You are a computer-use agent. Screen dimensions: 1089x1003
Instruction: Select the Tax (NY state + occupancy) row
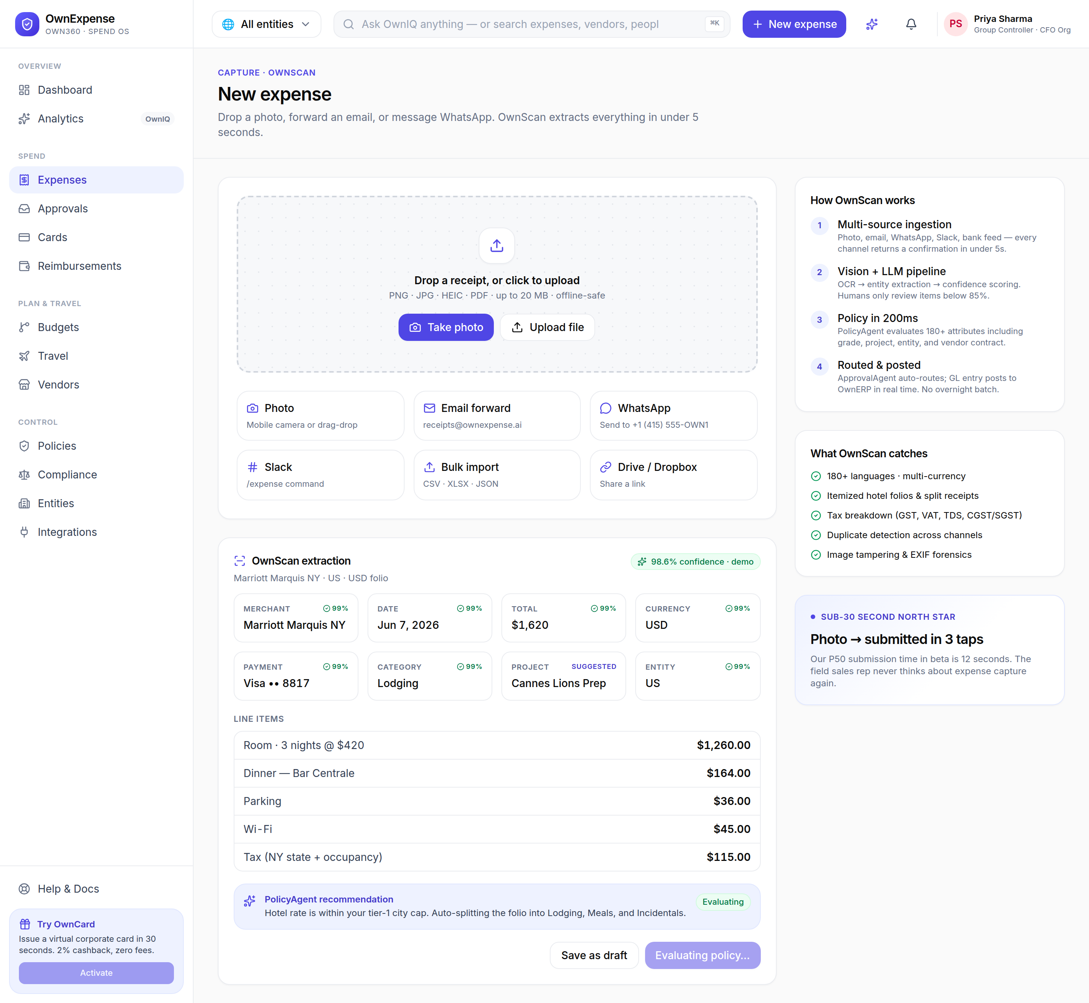pyautogui.click(x=497, y=858)
